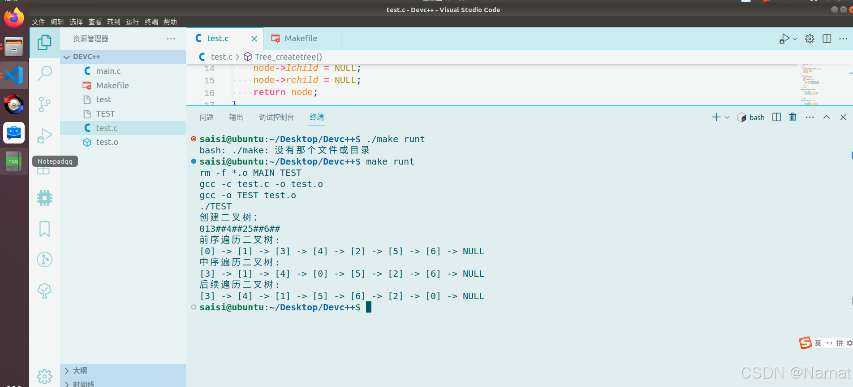Click the 拼 mode in IME bar
Image resolution: width=853 pixels, height=387 pixels.
(840, 343)
